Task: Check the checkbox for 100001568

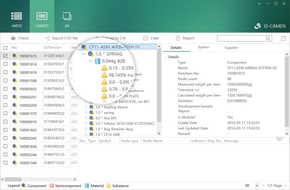Action: tap(5, 80)
